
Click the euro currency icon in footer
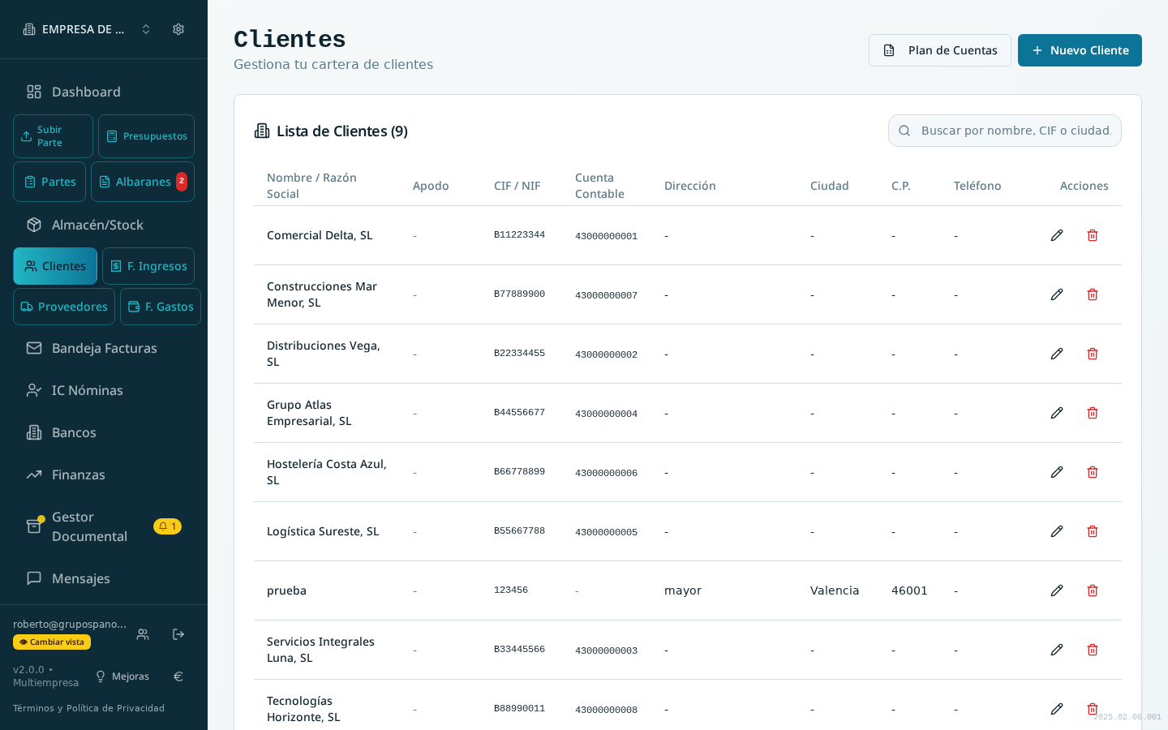point(178,676)
